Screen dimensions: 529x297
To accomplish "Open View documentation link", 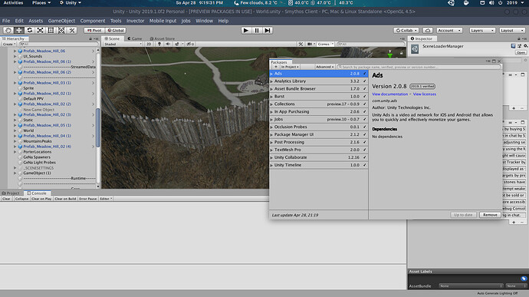I will tap(389, 94).
